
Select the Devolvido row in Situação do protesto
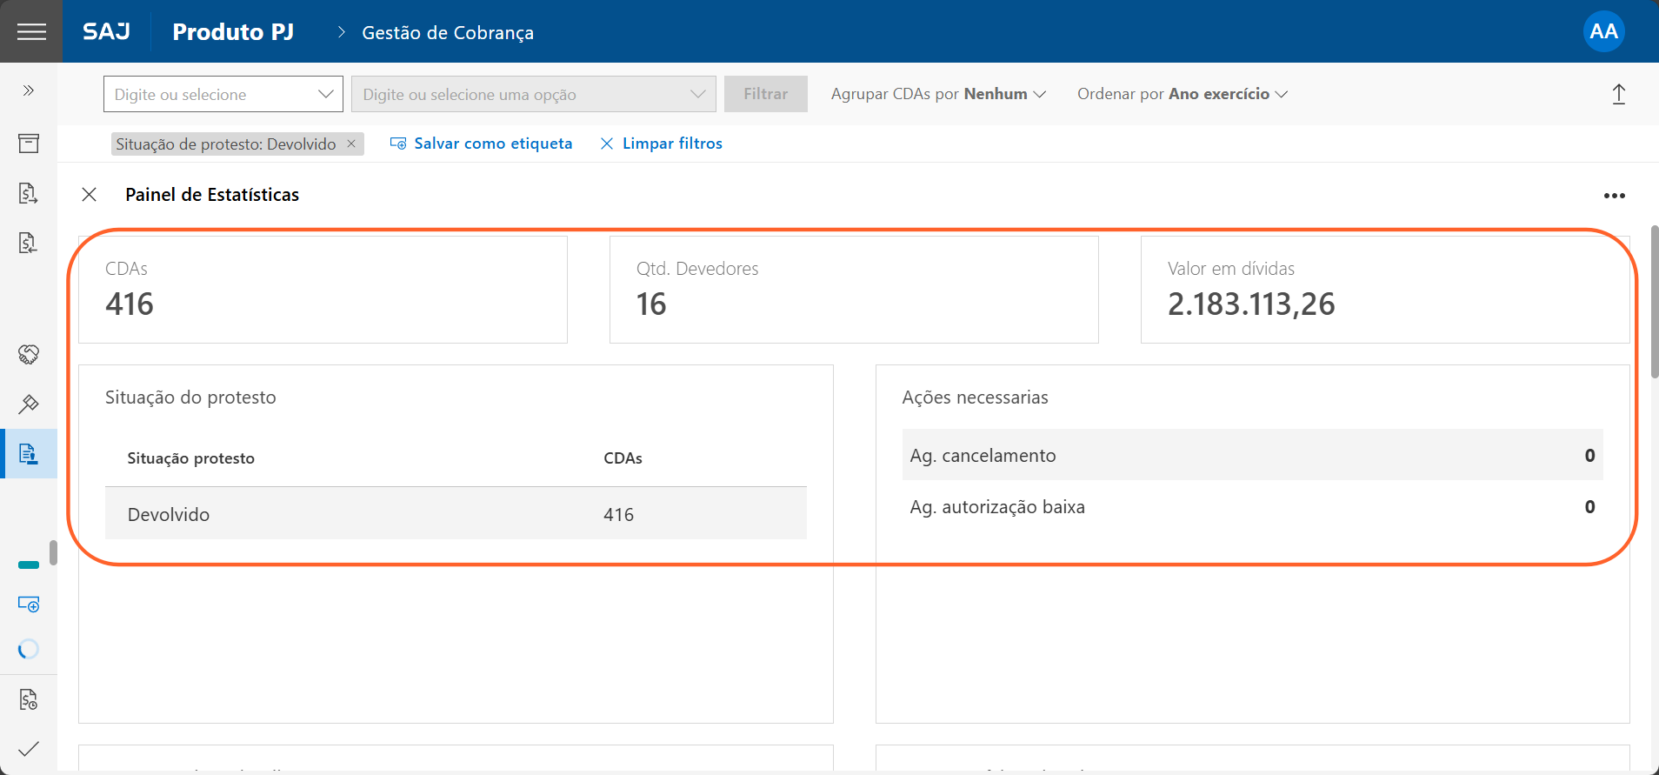point(456,514)
